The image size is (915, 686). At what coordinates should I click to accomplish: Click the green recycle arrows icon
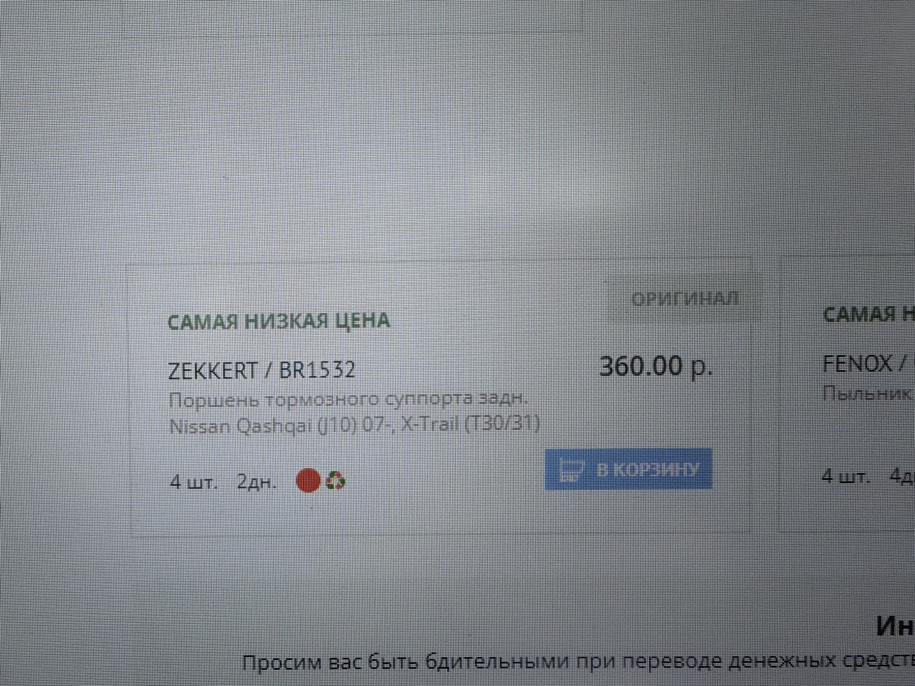pos(335,481)
